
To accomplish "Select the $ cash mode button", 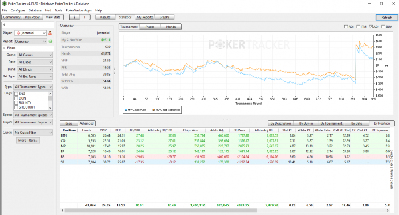I will pyautogui.click(x=74, y=17).
